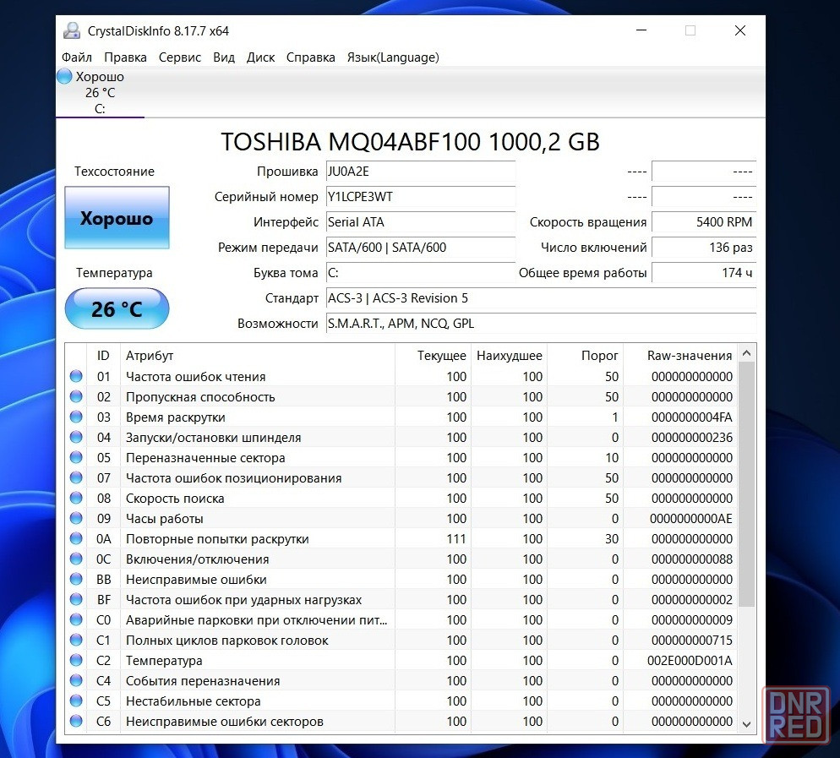Click the Прошивка field JU0A2E

coord(421,172)
